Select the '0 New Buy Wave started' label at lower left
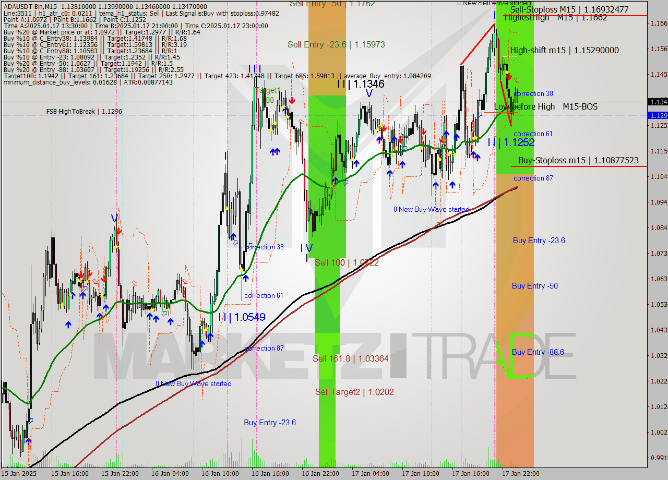 click(194, 383)
